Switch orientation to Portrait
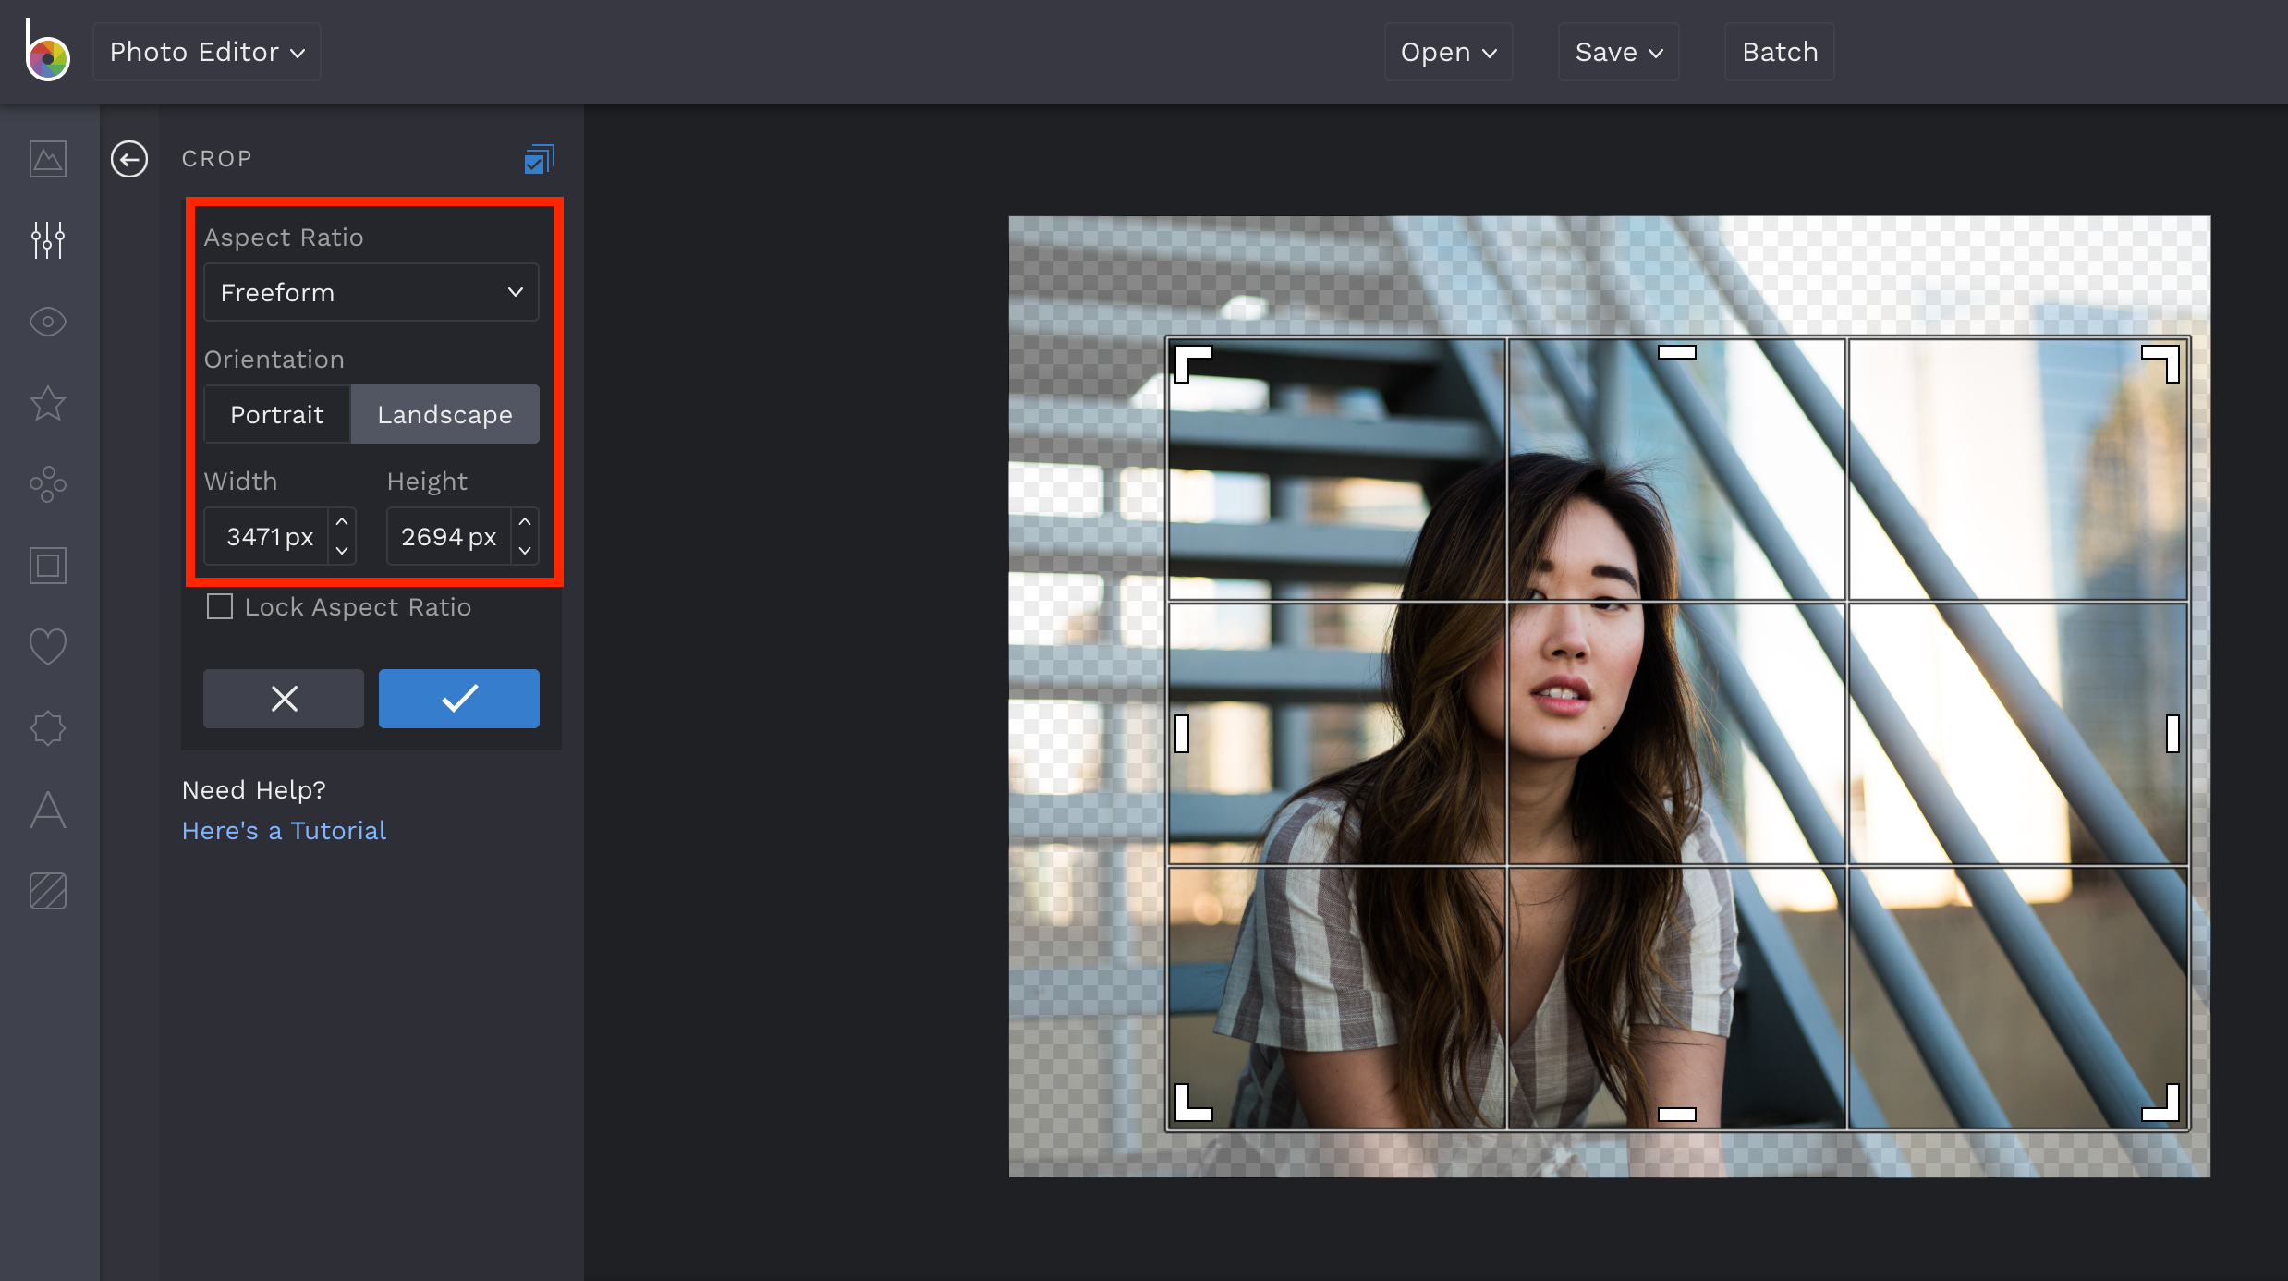 pyautogui.click(x=276, y=414)
